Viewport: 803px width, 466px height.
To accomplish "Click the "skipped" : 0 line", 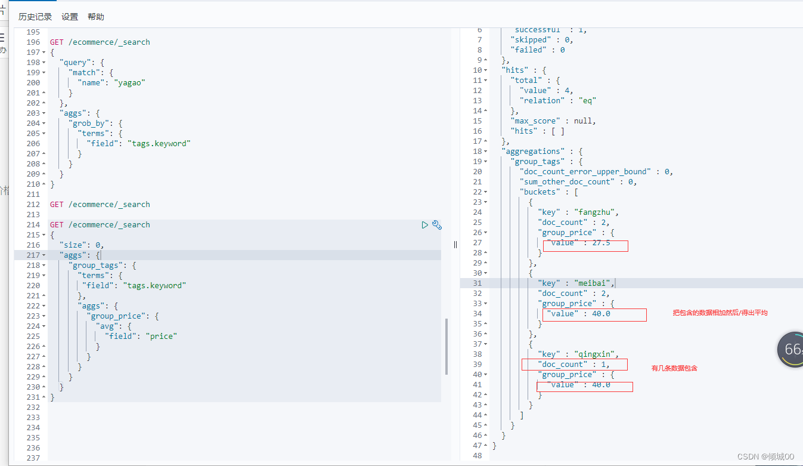I will (x=542, y=40).
